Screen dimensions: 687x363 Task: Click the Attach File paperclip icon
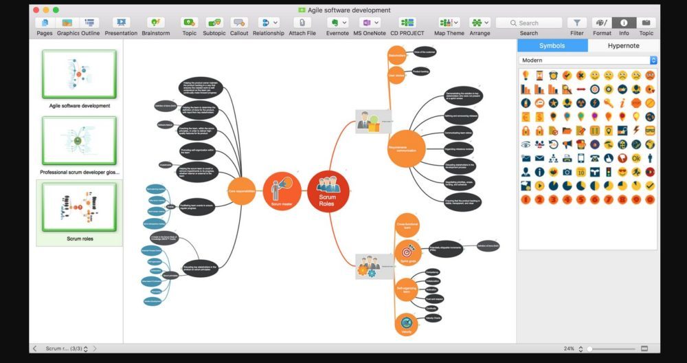[302, 23]
